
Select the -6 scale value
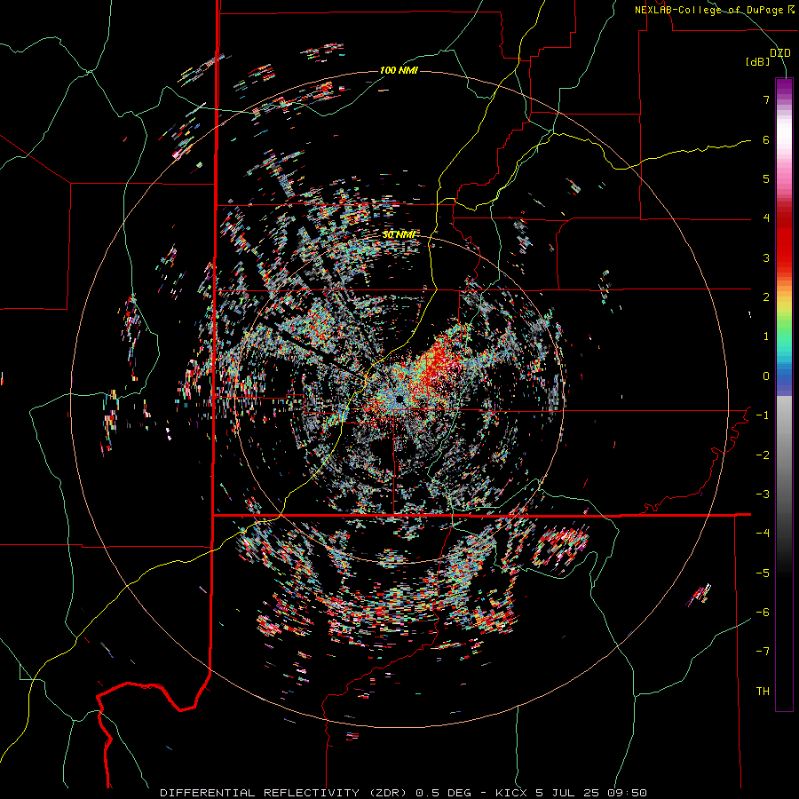point(763,612)
